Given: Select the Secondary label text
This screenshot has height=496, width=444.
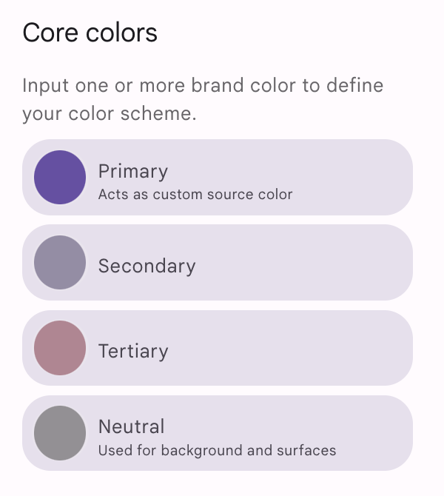Looking at the screenshot, I should [147, 266].
